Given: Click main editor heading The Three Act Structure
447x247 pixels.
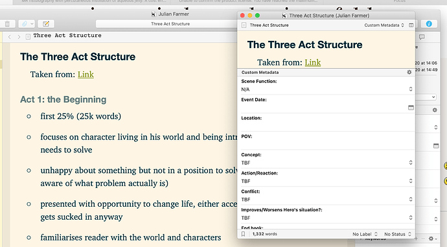Looking at the screenshot, I should point(78,57).
